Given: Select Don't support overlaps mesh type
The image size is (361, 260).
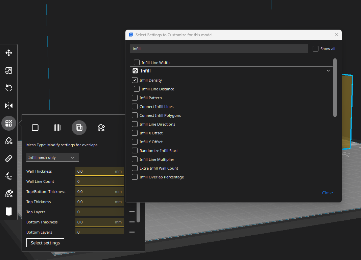Looking at the screenshot, I should (101, 128).
